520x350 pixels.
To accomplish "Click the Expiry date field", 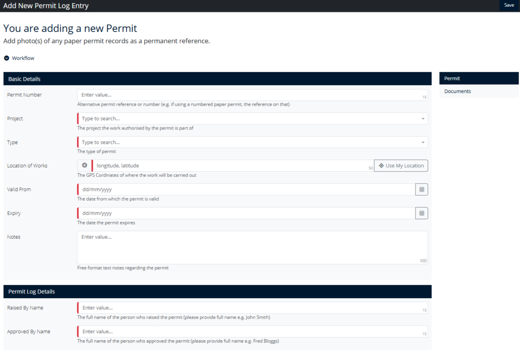I will (246, 213).
